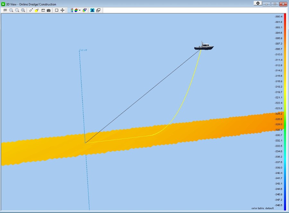Click the '-348.6' depth scale value
Image resolution: width=289 pixels, height=213 pixels.
278,205
